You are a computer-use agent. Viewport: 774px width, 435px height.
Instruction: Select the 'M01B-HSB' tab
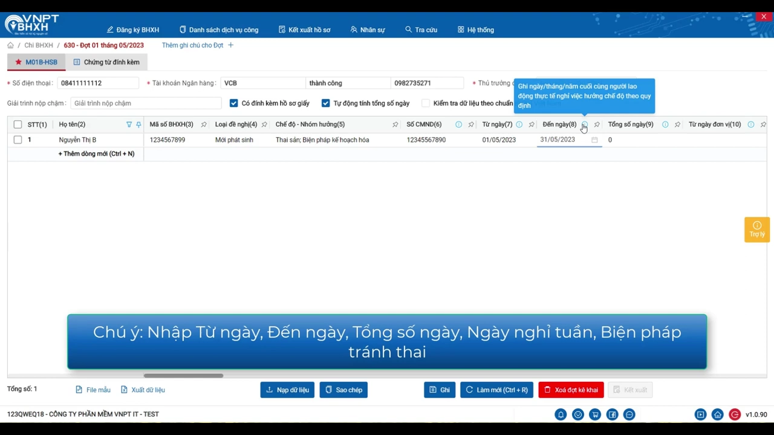pyautogui.click(x=36, y=62)
